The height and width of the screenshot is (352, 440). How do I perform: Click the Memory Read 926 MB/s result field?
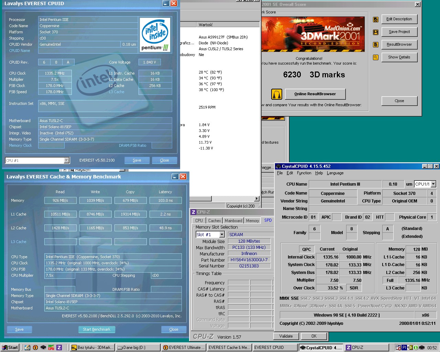[x=60, y=200]
